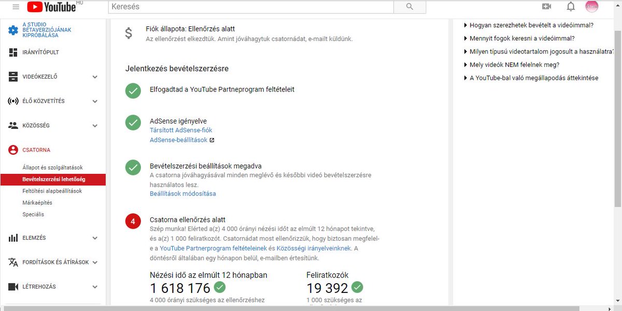Open YouTube Partnerprogram feltételeinek link
The image size is (622, 311).
(213, 248)
